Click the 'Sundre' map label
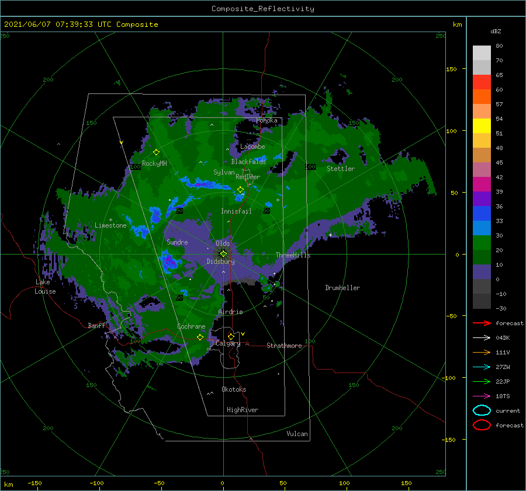Image resolution: width=526 pixels, height=491 pixels. point(177,242)
